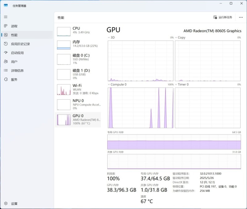This screenshot has width=247, height=209.
Task: Open the 详细信息 (Details) page
Action: point(17,71)
